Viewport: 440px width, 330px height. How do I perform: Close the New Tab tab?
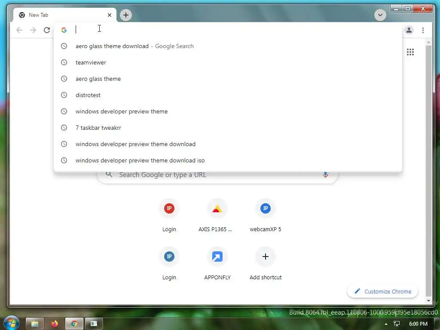(x=110, y=15)
